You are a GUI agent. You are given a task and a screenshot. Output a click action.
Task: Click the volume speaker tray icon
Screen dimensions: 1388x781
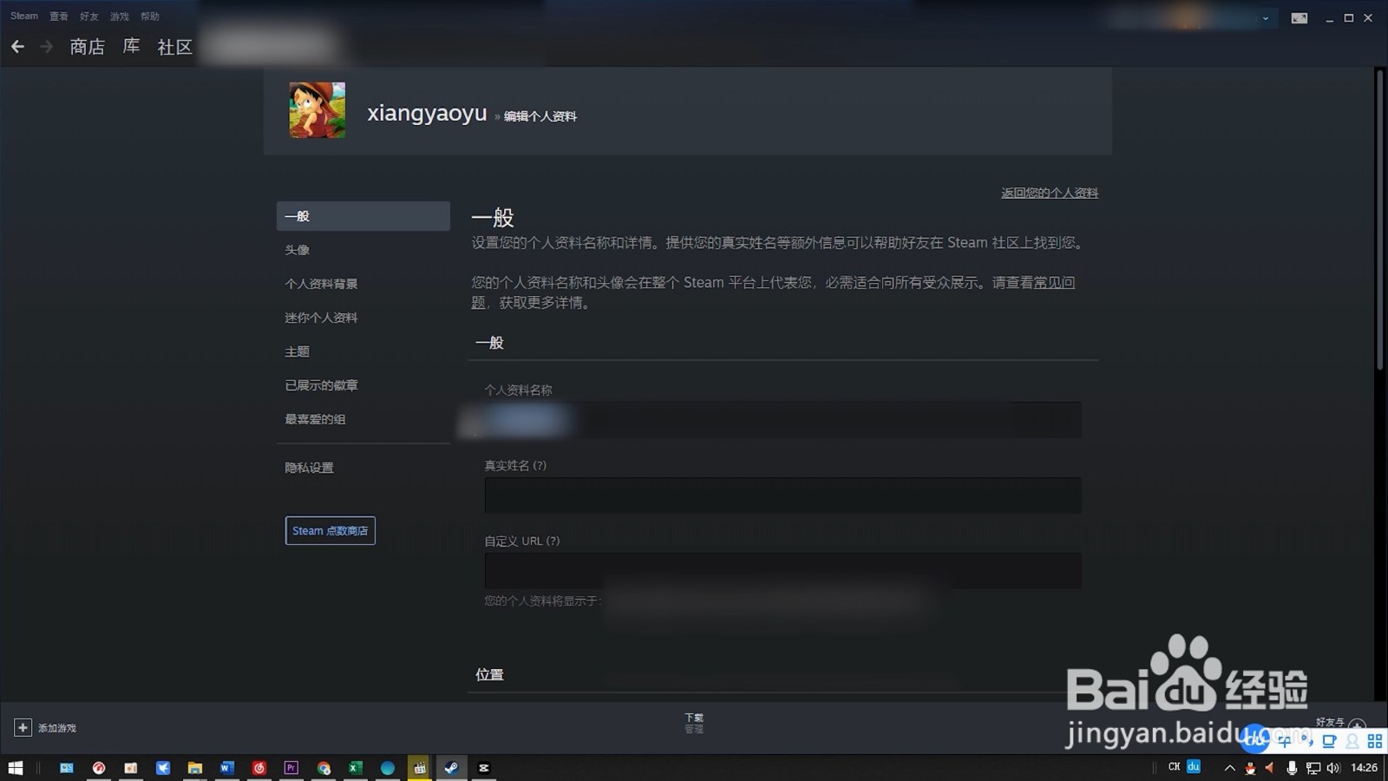(x=1333, y=768)
